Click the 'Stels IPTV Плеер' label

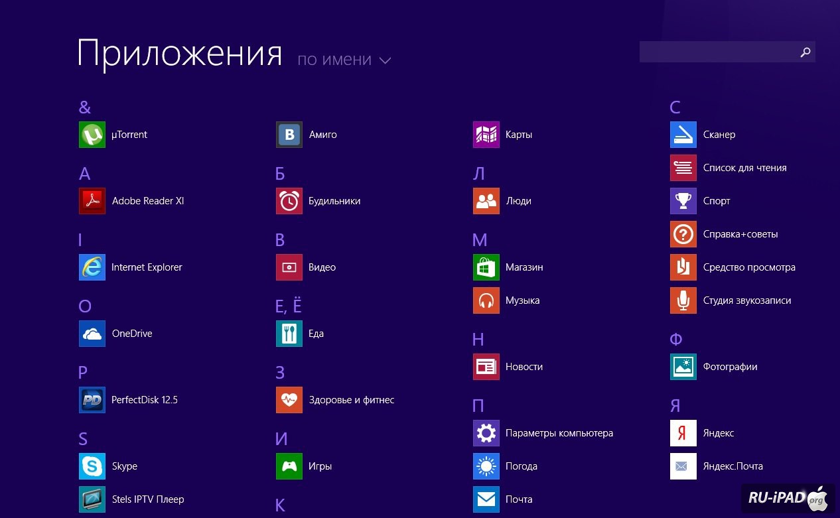click(148, 499)
